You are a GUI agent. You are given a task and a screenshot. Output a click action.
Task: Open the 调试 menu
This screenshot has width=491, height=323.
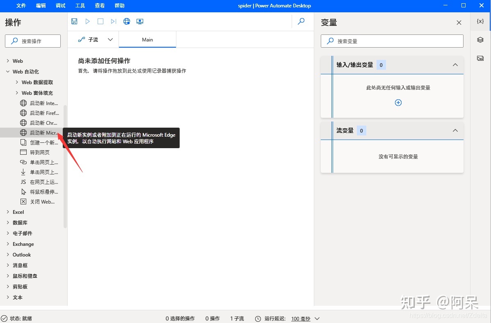[60, 6]
